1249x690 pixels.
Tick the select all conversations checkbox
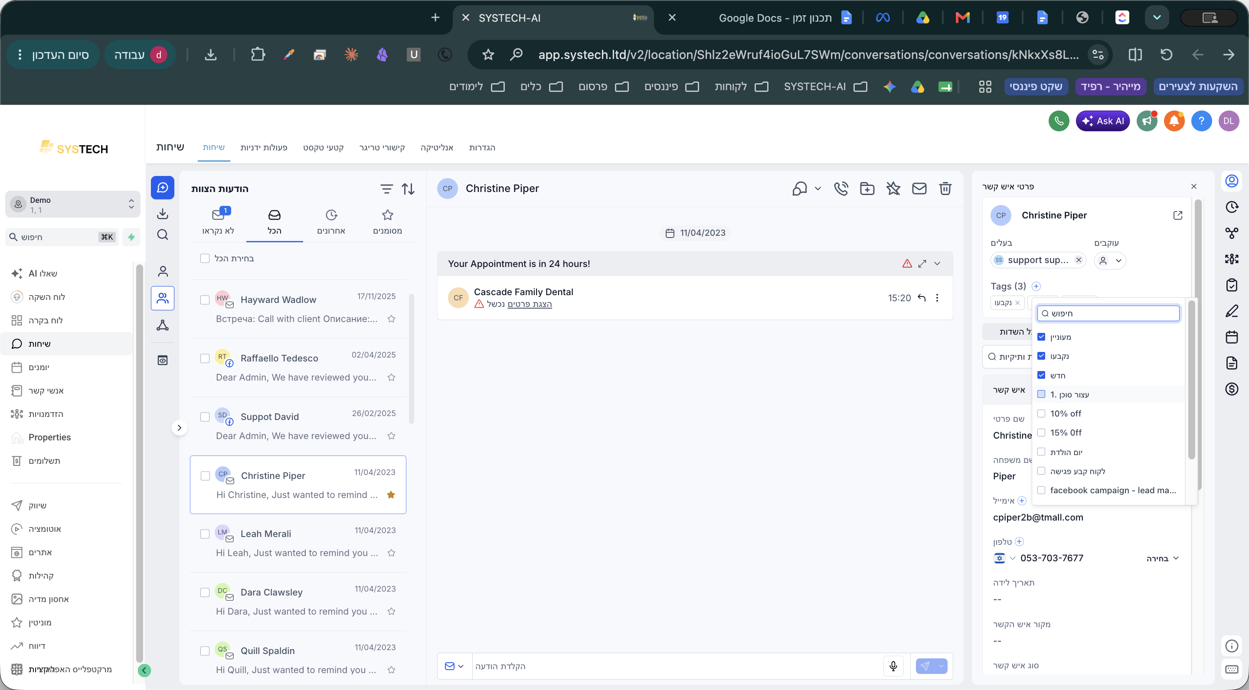click(205, 258)
